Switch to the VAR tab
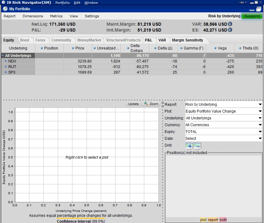 coord(162,40)
